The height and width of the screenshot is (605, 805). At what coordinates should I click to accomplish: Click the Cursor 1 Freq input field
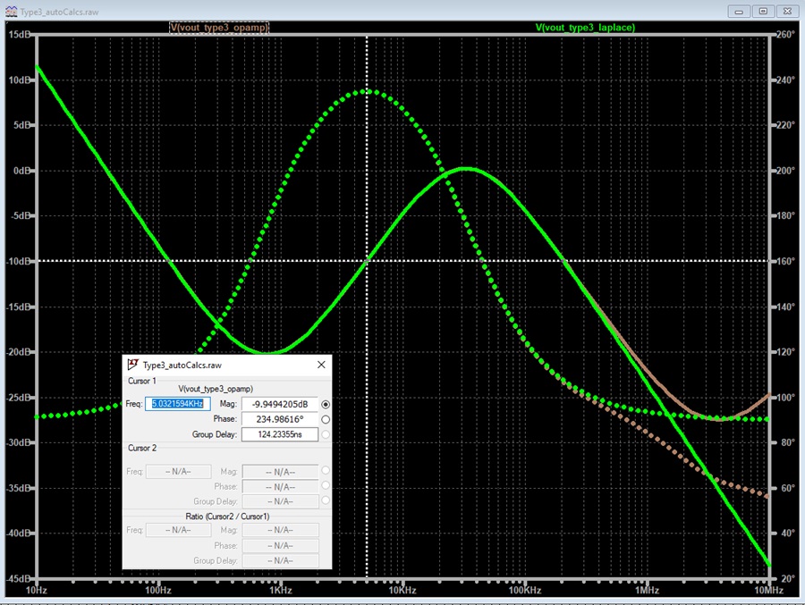pyautogui.click(x=178, y=404)
